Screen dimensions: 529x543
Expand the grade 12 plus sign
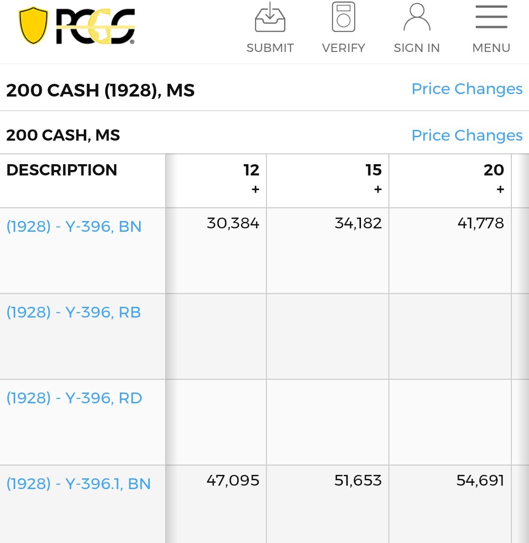pos(255,190)
